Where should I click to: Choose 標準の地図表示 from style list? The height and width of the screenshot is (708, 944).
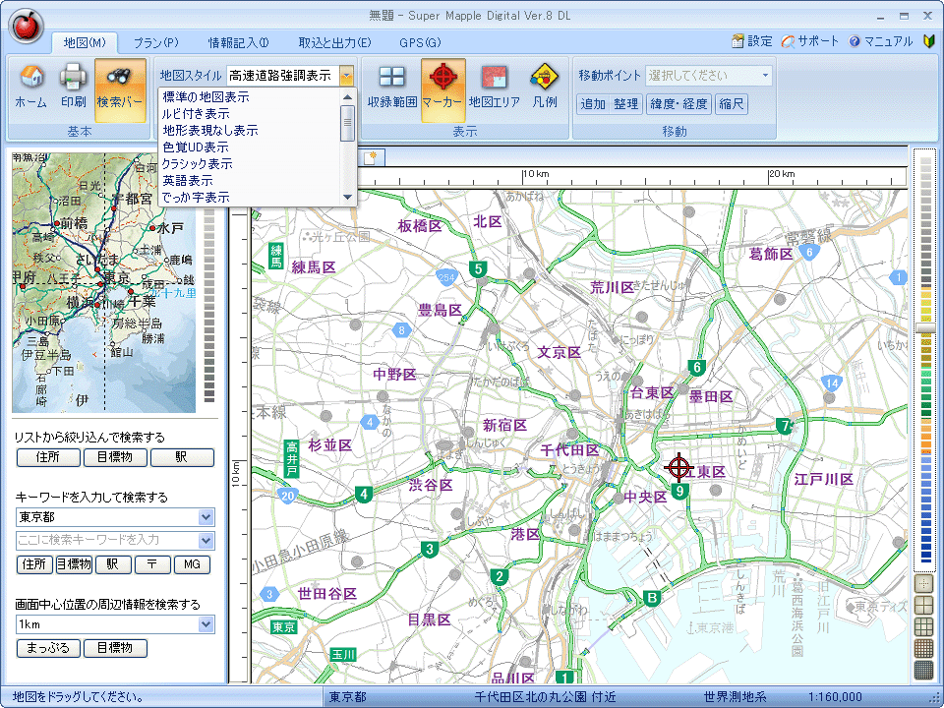click(249, 97)
